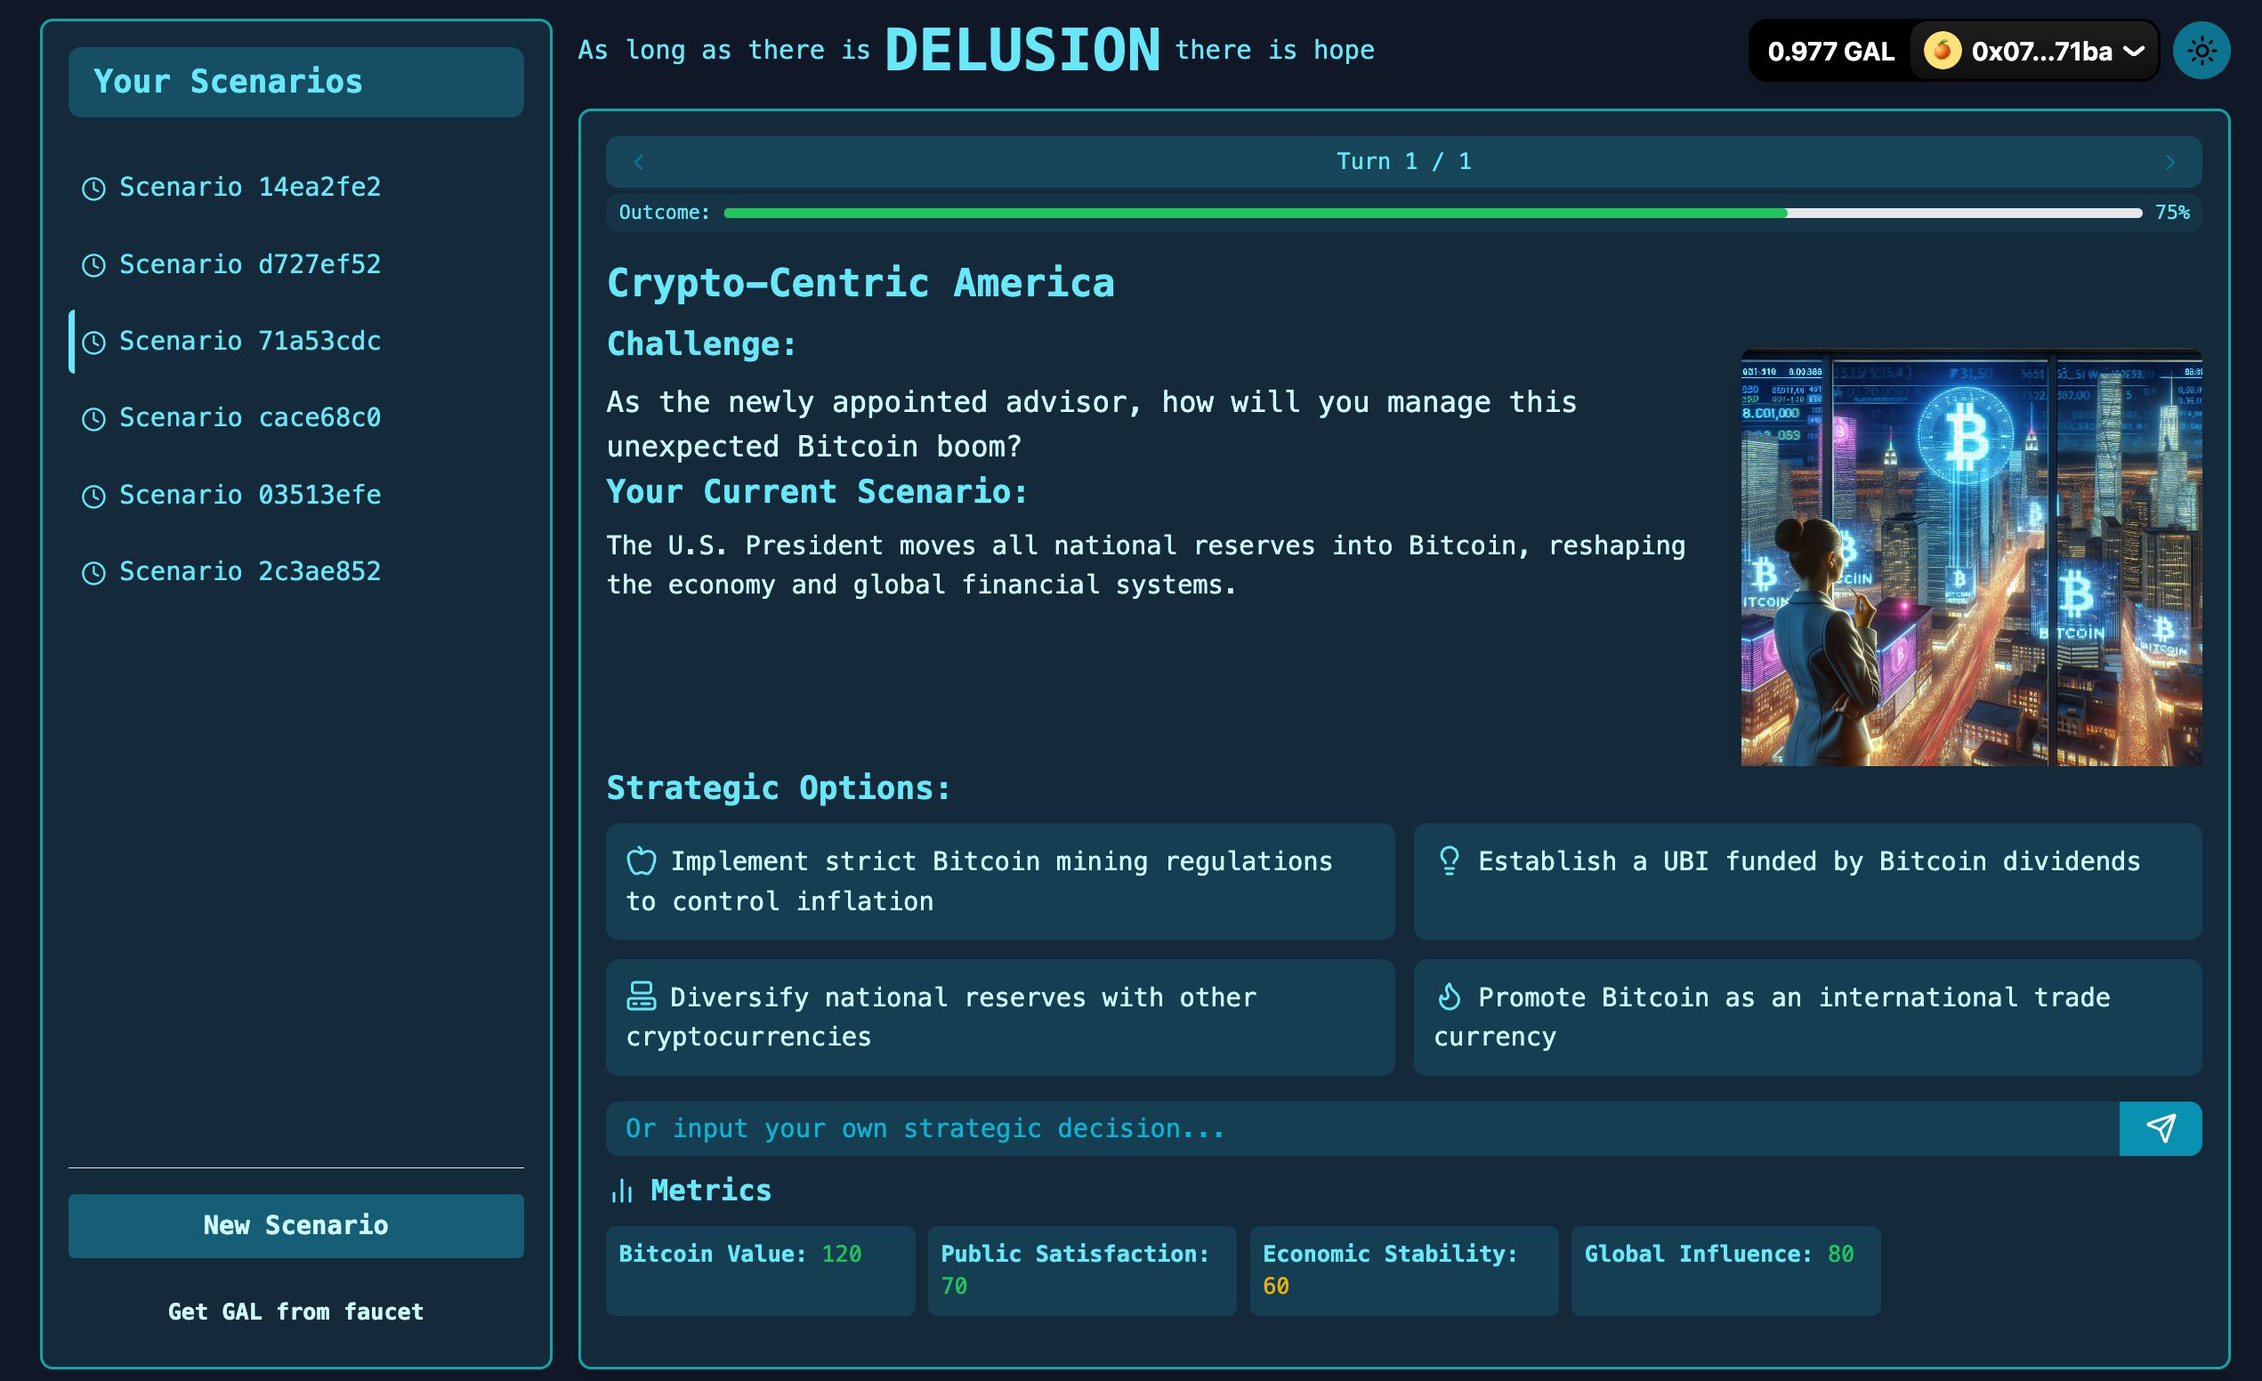Click the flame icon on trade currency option

[x=1449, y=997]
